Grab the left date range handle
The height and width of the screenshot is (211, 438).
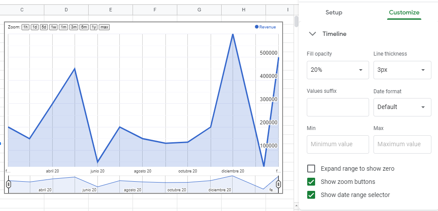(8, 185)
